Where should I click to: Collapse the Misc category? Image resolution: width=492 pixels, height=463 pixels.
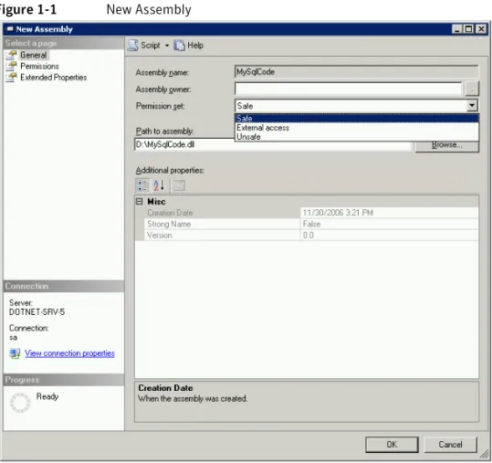[140, 201]
